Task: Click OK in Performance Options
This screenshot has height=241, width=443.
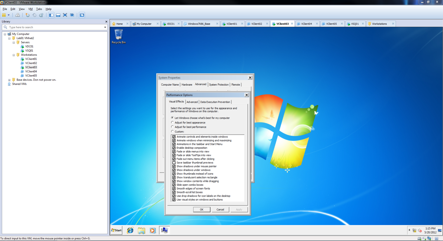Action: tap(202, 210)
